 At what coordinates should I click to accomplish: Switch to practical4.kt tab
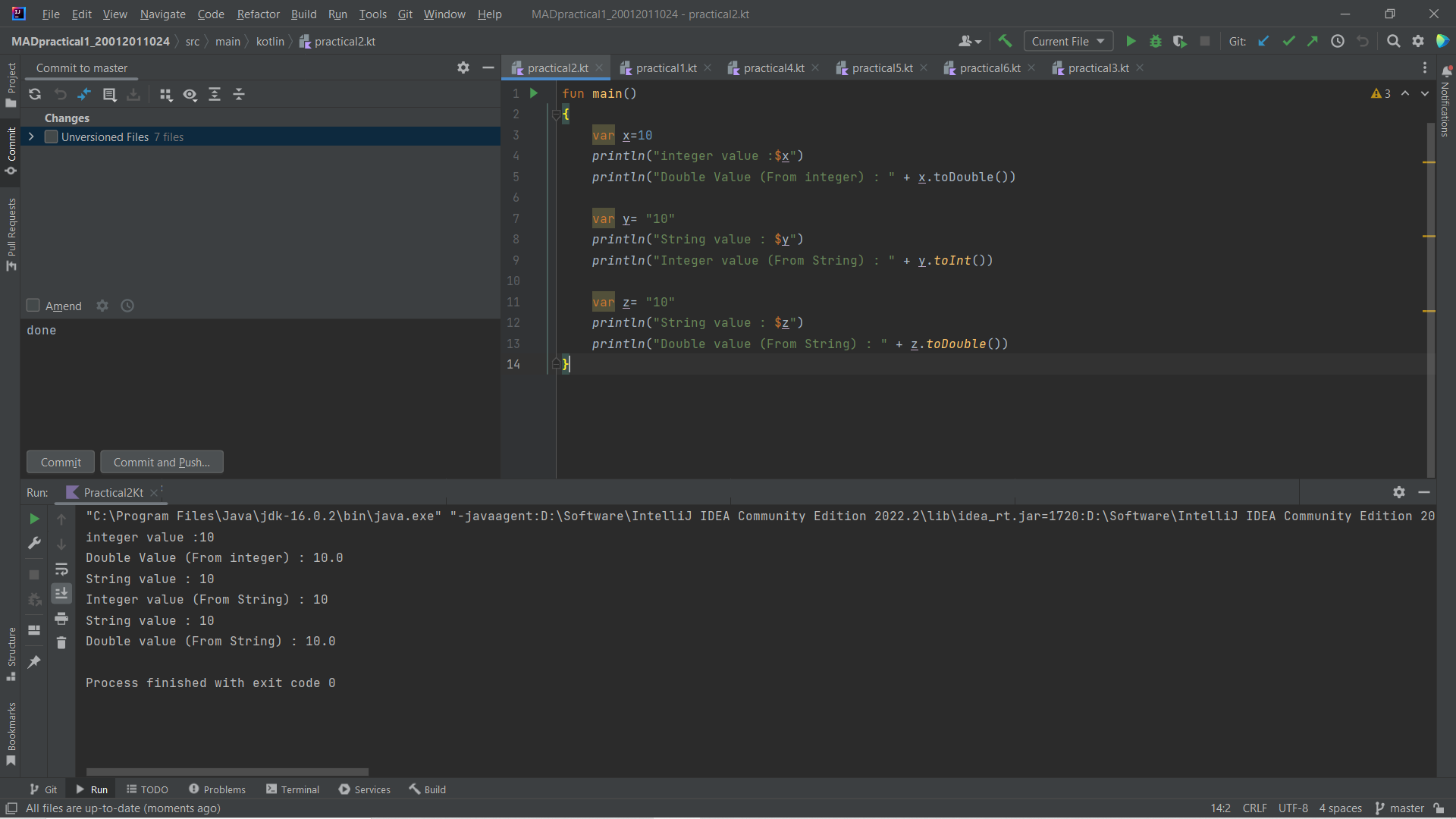(773, 67)
